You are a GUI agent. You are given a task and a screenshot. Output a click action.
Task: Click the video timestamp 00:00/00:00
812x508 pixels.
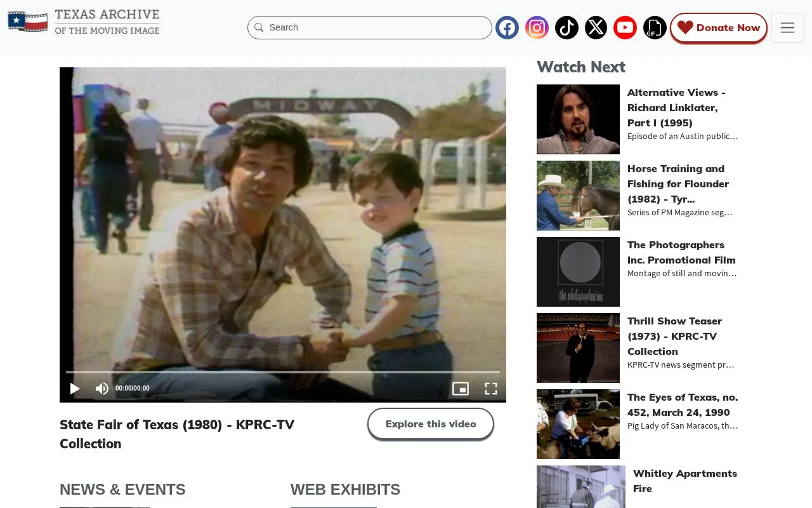[x=133, y=389]
